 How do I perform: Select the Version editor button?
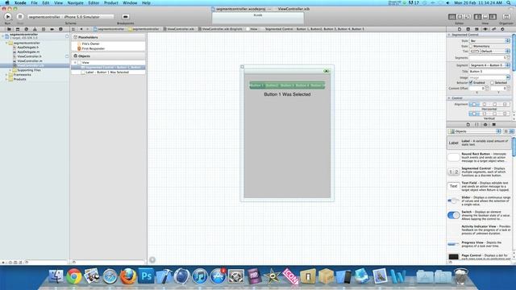point(468,17)
